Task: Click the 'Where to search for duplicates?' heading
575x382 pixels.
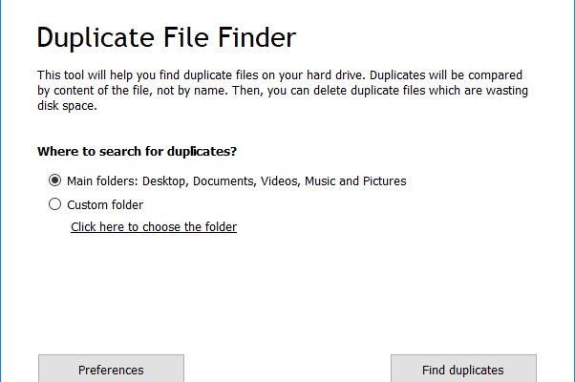Action: tap(138, 152)
